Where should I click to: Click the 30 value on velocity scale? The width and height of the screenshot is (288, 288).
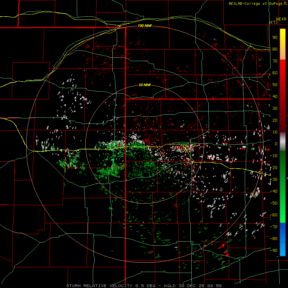point(275,108)
